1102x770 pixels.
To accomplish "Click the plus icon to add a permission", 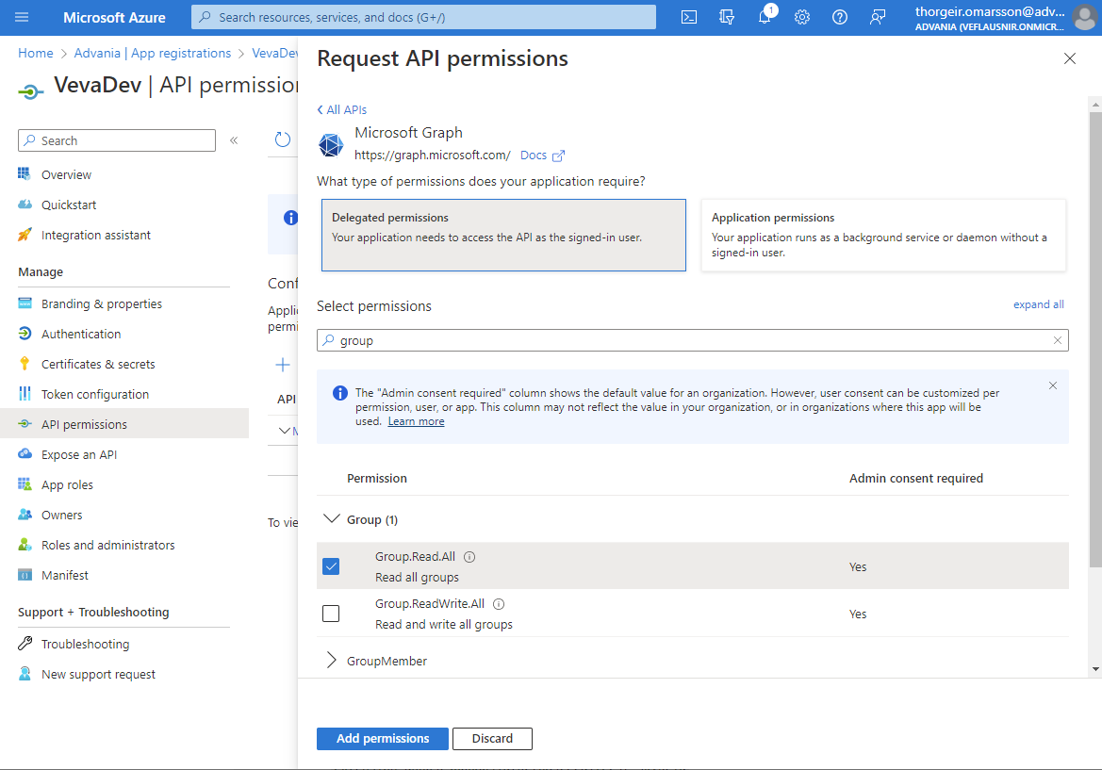I will point(283,364).
